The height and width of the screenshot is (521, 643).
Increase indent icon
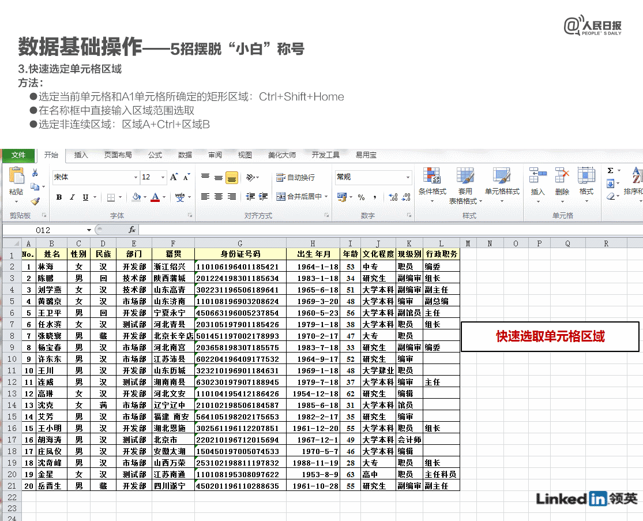[x=264, y=197]
